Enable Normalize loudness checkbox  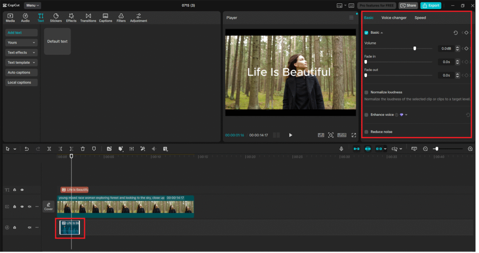click(x=366, y=93)
